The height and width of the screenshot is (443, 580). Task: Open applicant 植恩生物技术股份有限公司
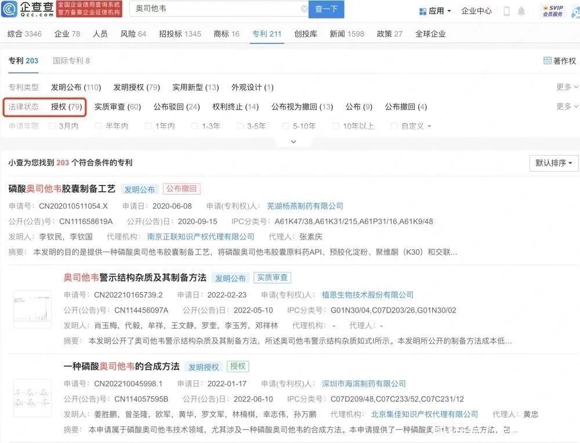pos(367,295)
